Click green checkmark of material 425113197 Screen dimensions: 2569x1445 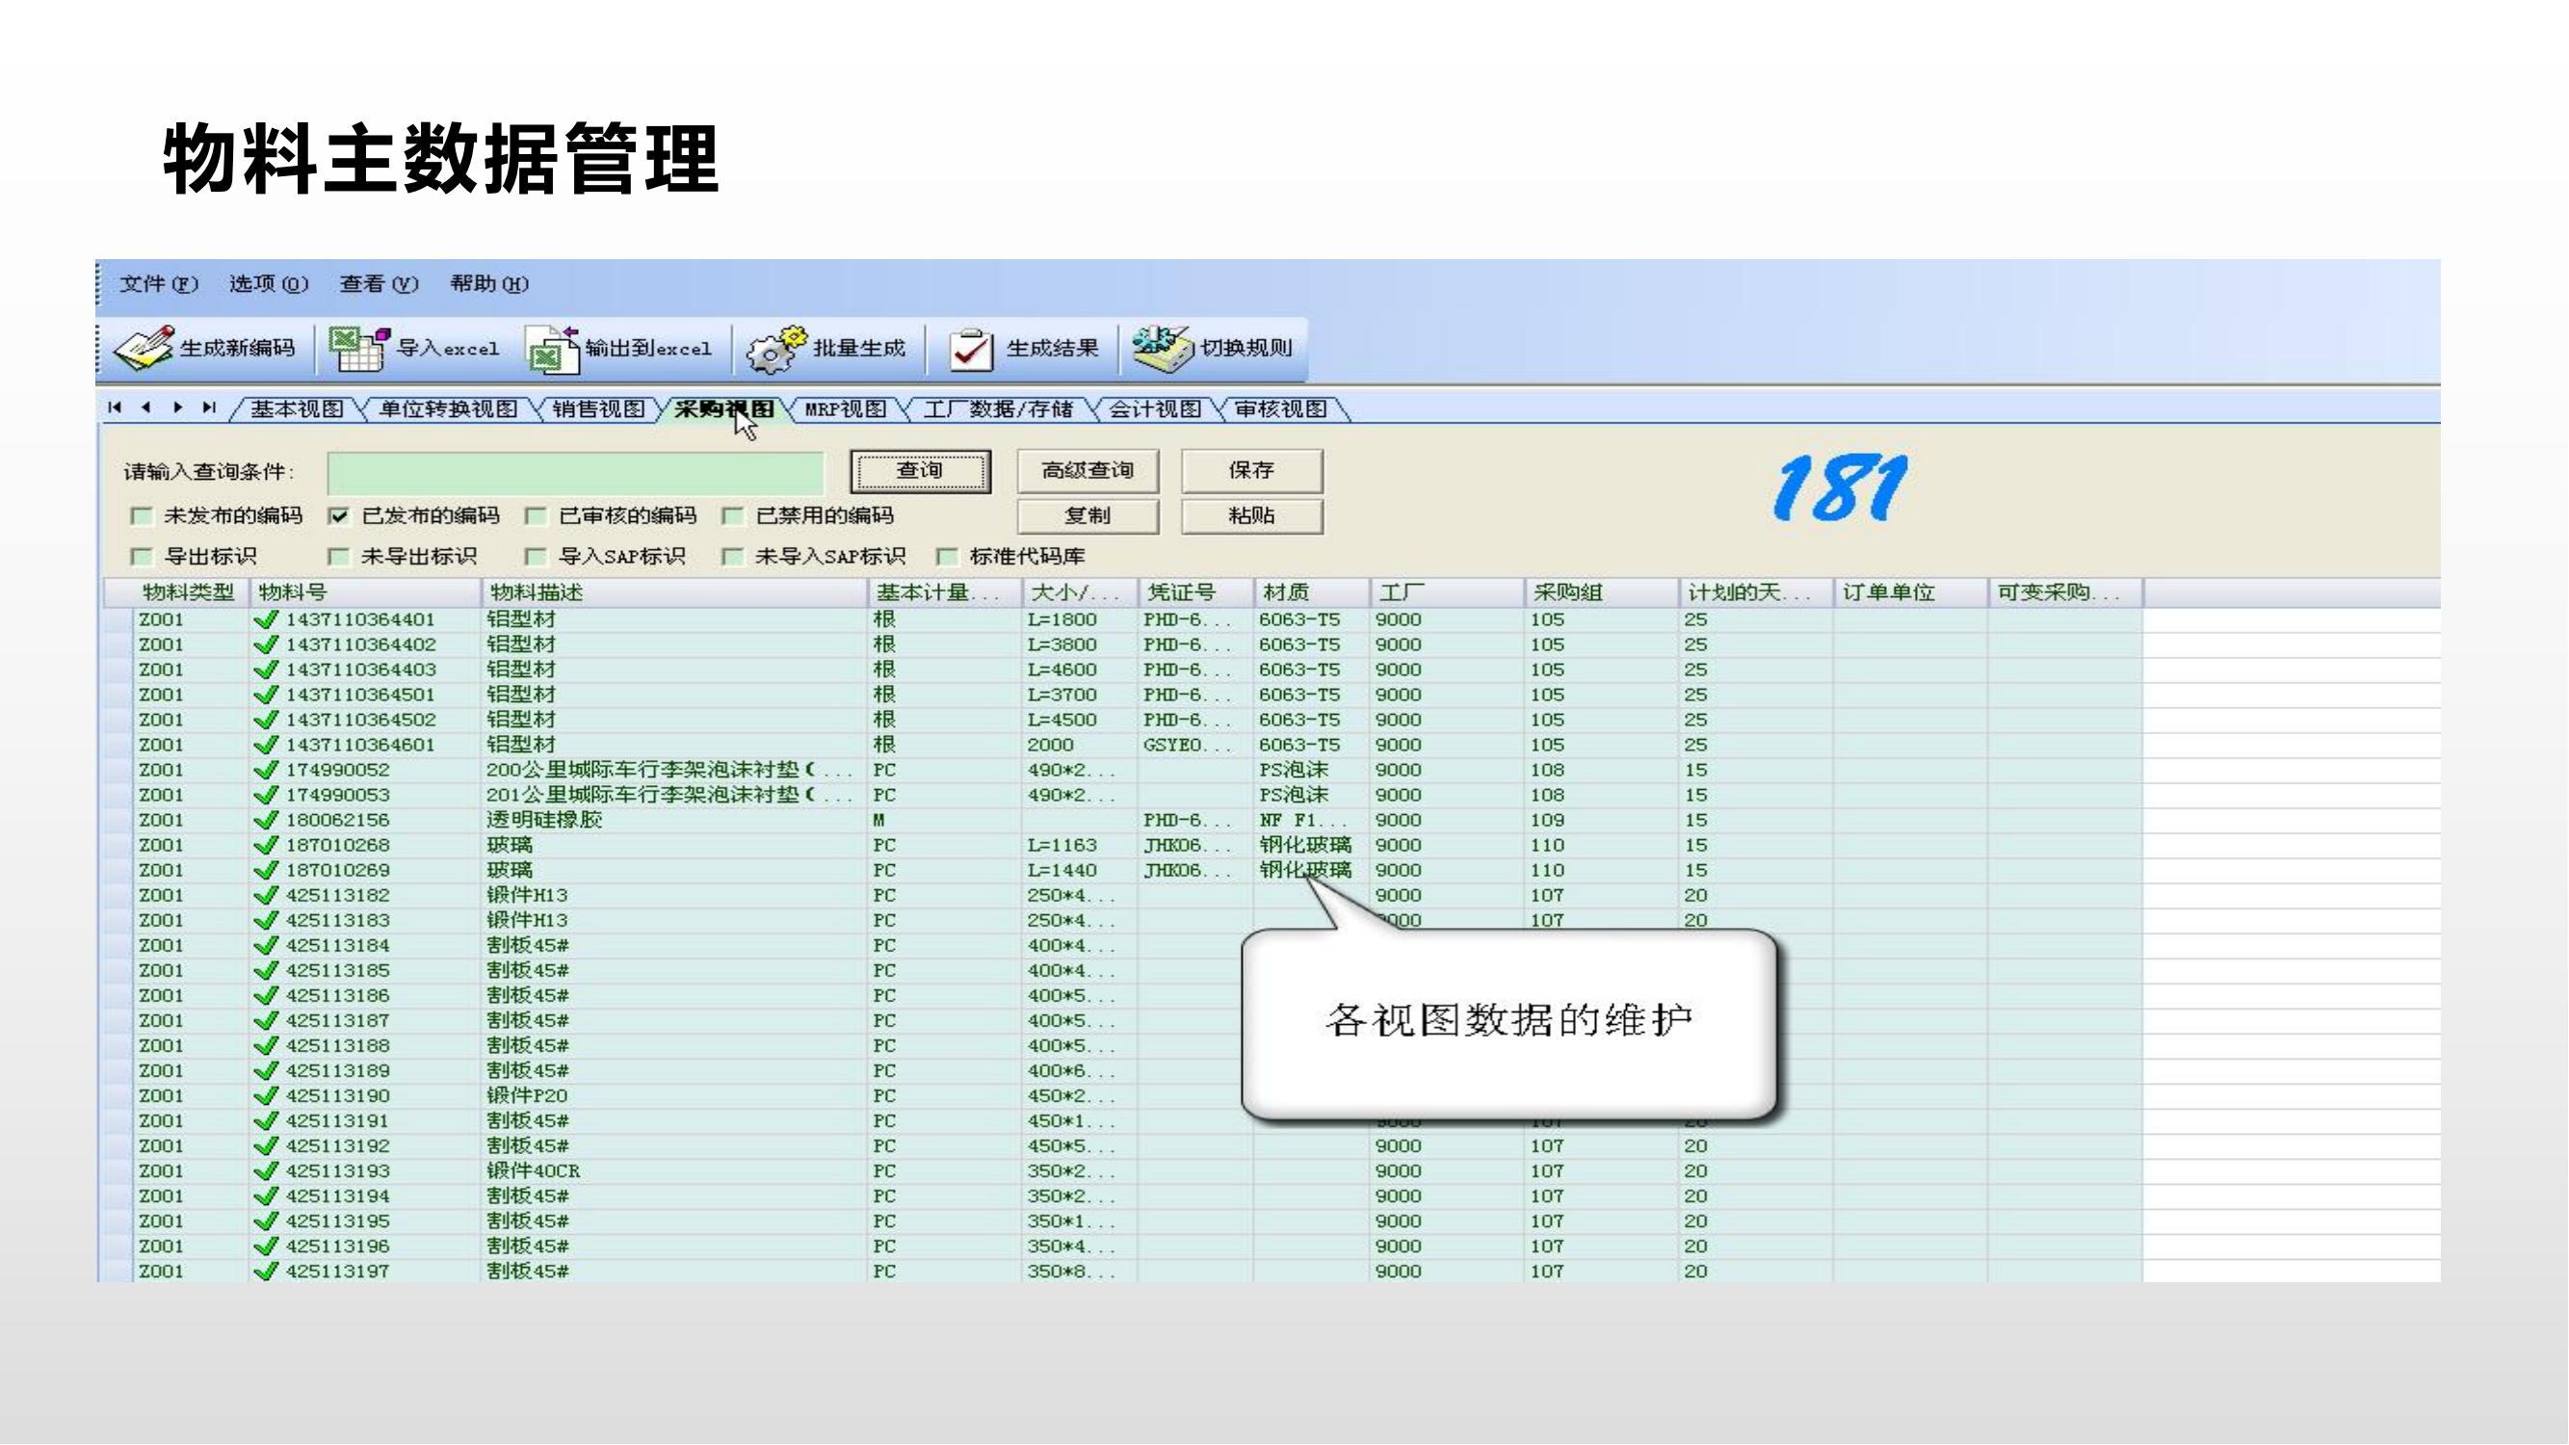[266, 1272]
